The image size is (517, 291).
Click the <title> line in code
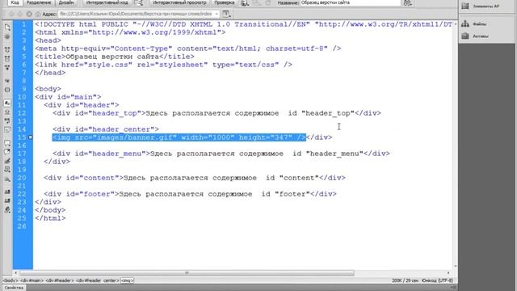point(115,57)
